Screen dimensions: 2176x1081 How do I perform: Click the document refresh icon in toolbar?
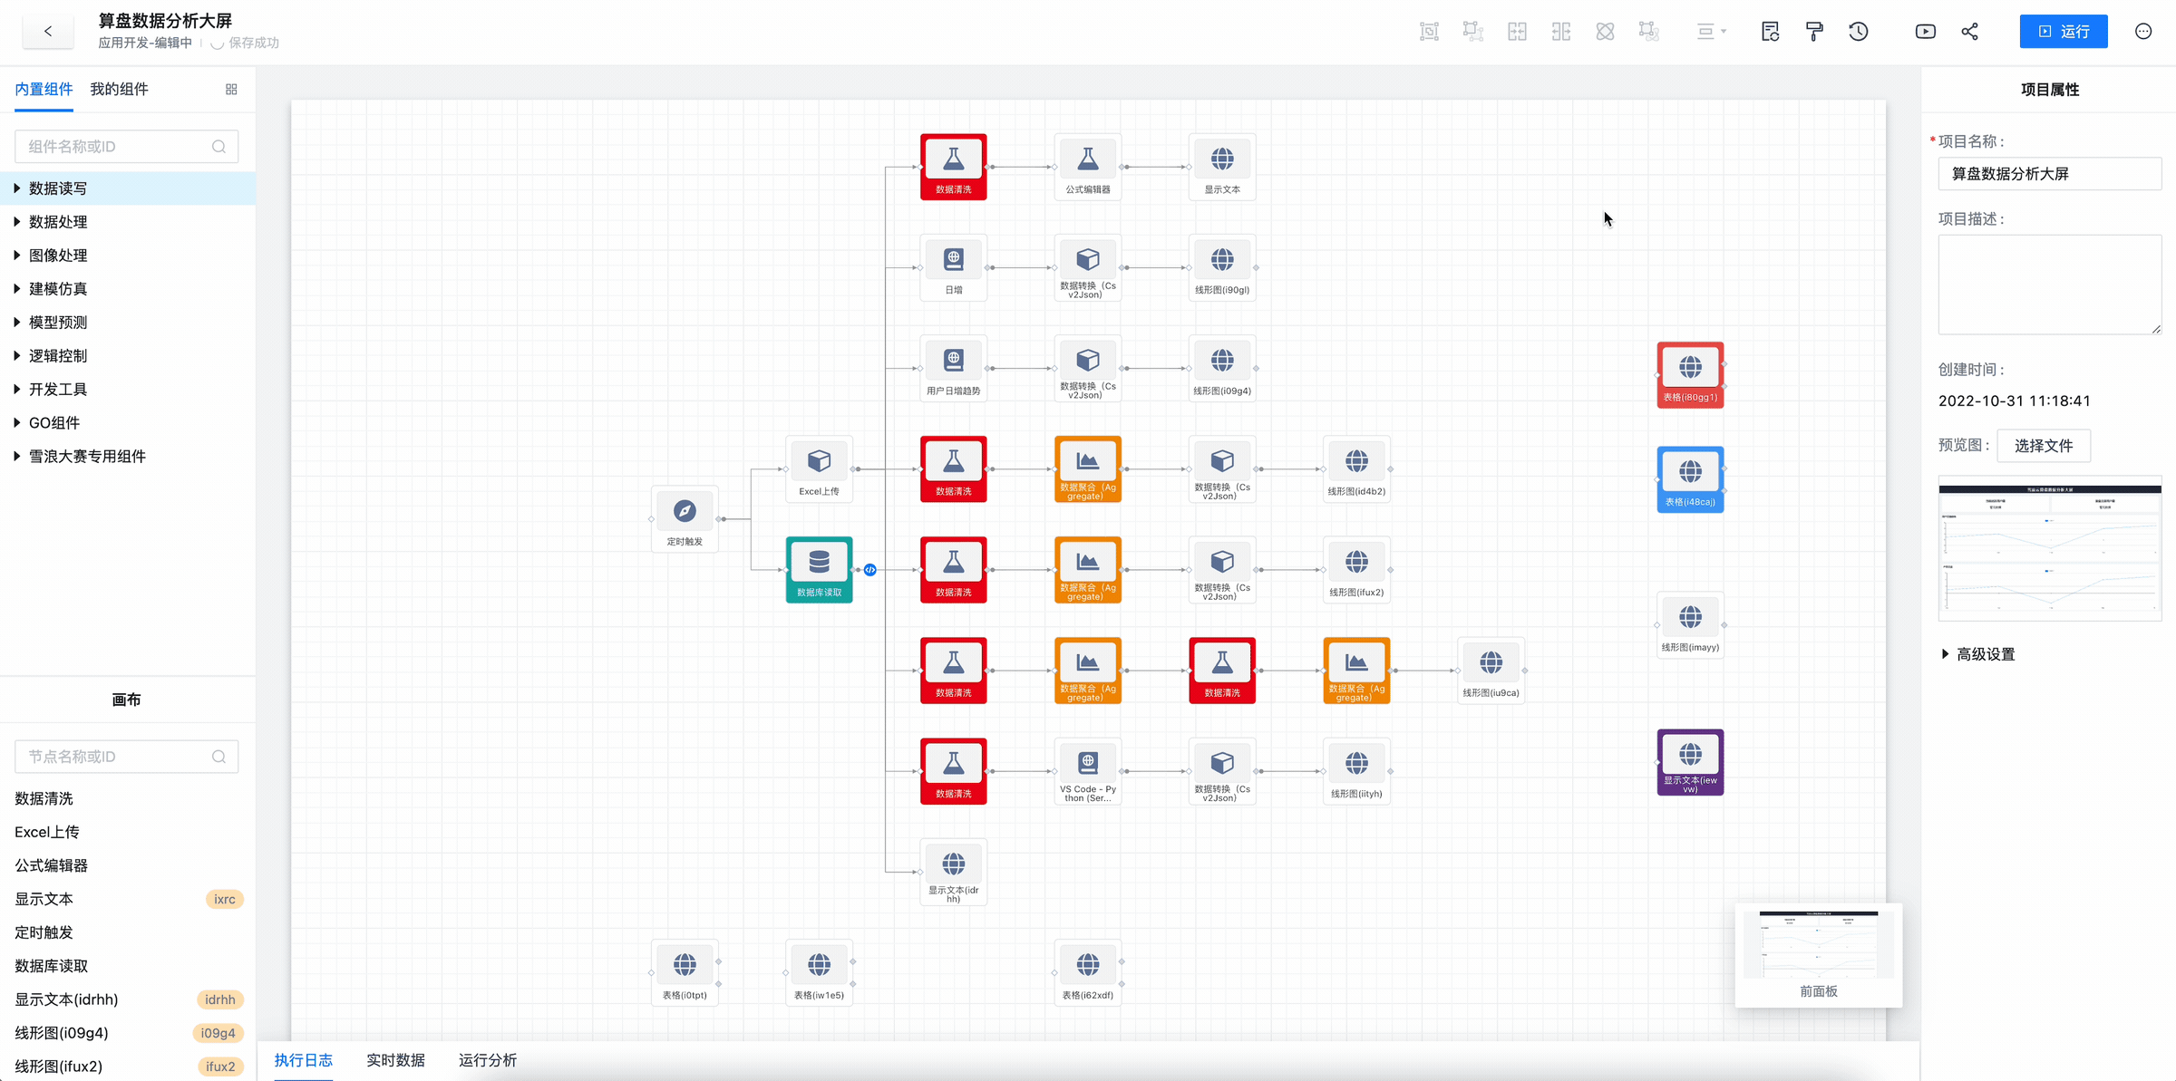pyautogui.click(x=1770, y=32)
